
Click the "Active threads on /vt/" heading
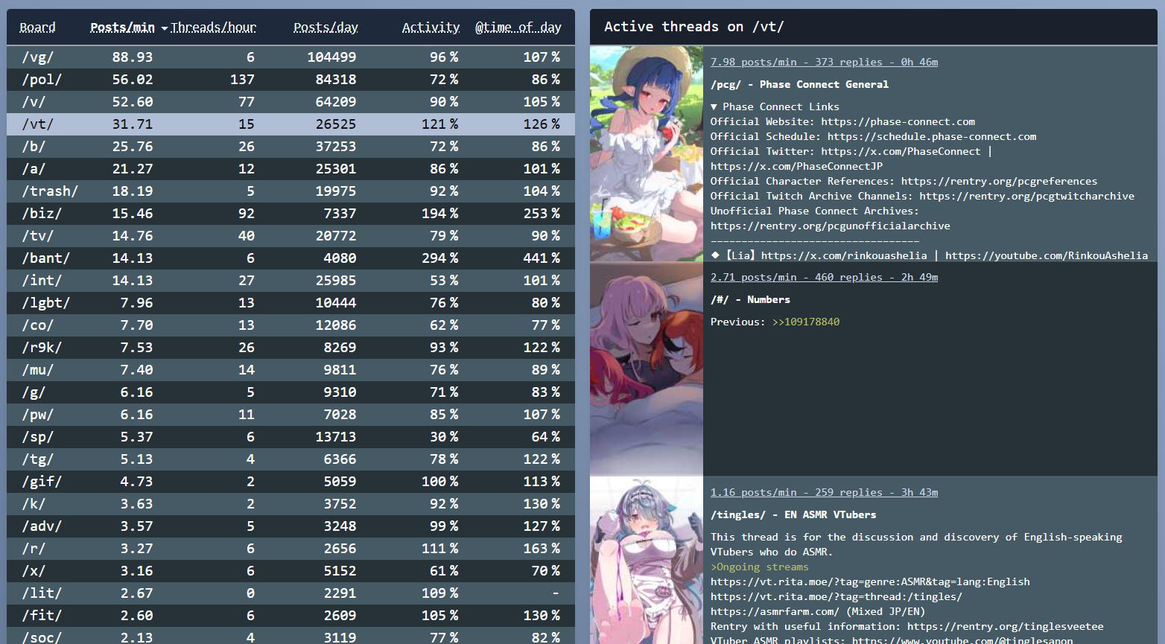click(x=693, y=27)
